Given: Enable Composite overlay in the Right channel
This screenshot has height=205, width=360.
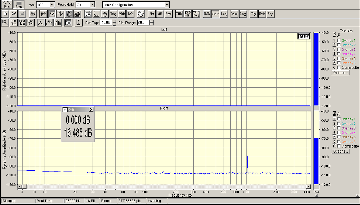Looking at the screenshot, I should pos(339,146).
